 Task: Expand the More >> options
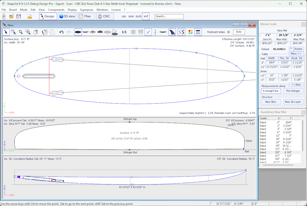[x=296, y=54]
